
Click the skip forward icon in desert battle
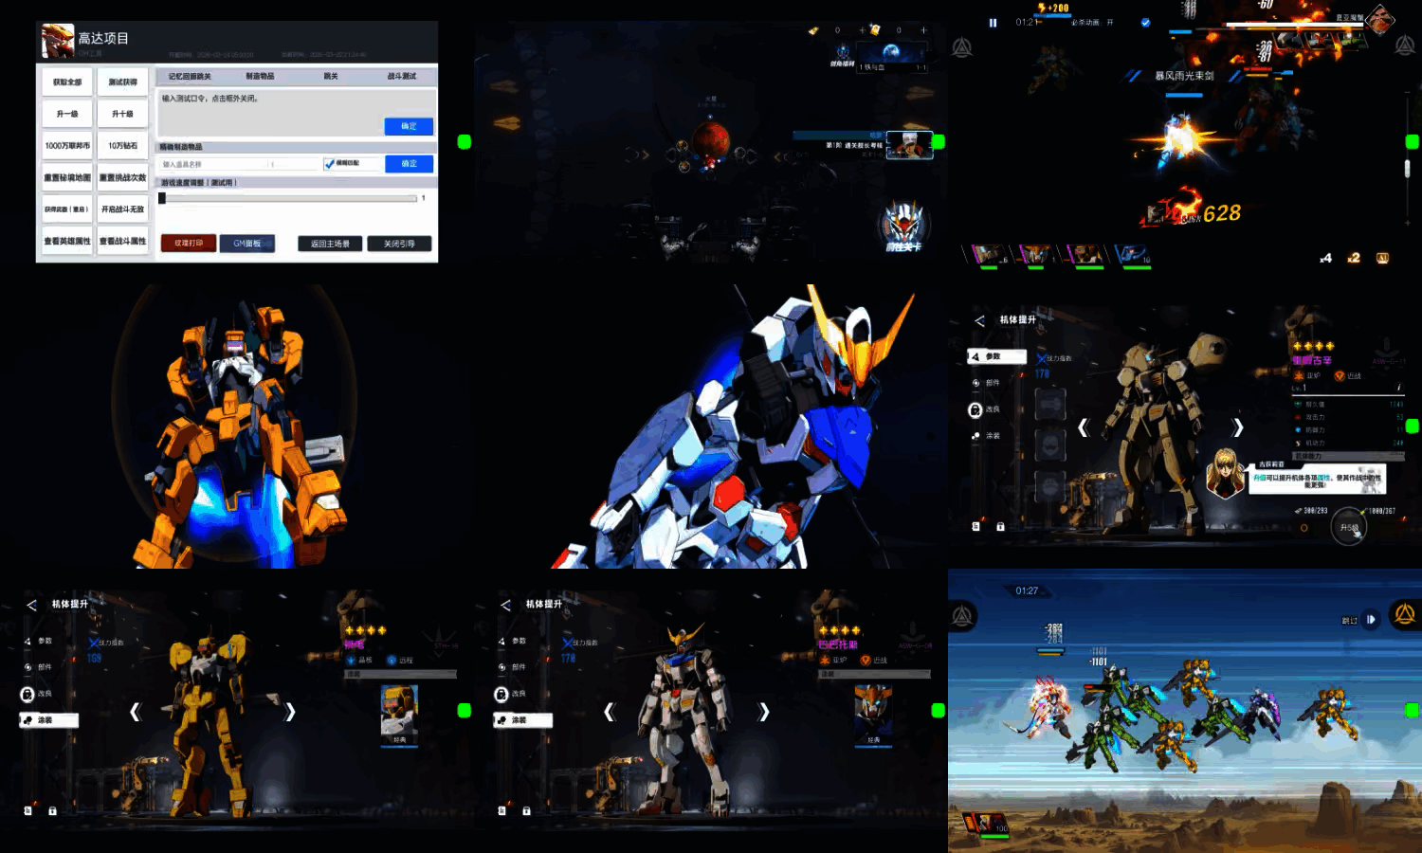pyautogui.click(x=1371, y=620)
